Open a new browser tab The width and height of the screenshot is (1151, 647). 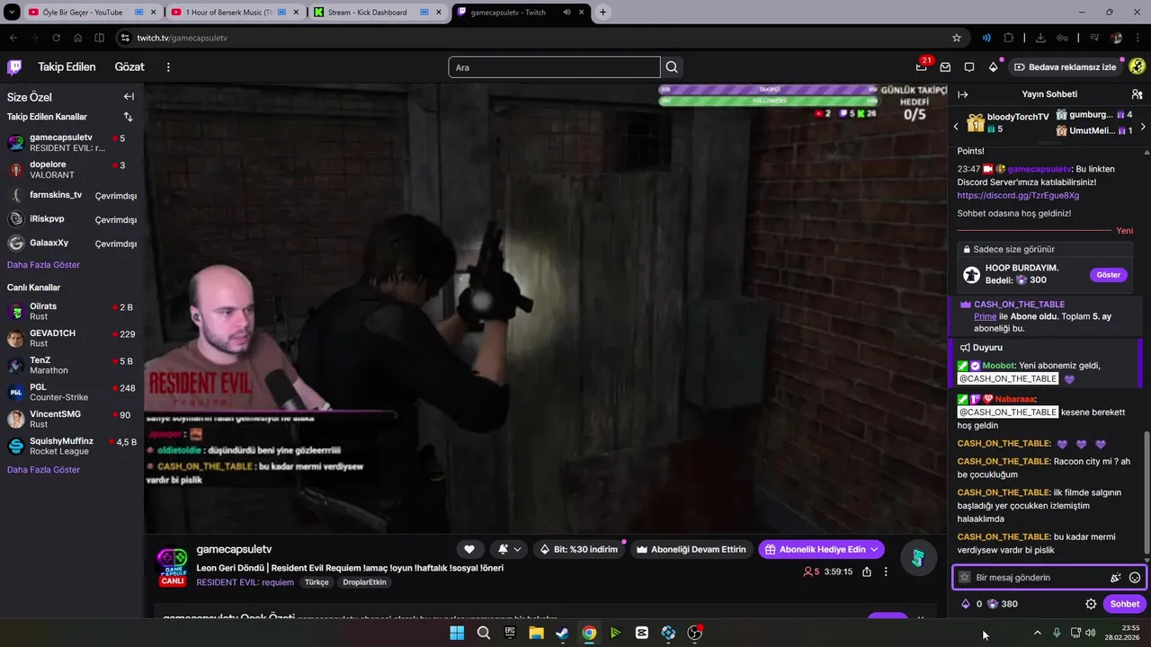[x=602, y=13]
